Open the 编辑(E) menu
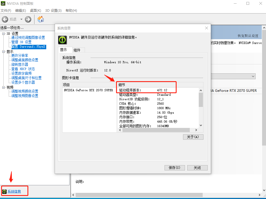266x199 pixels. 20,11
